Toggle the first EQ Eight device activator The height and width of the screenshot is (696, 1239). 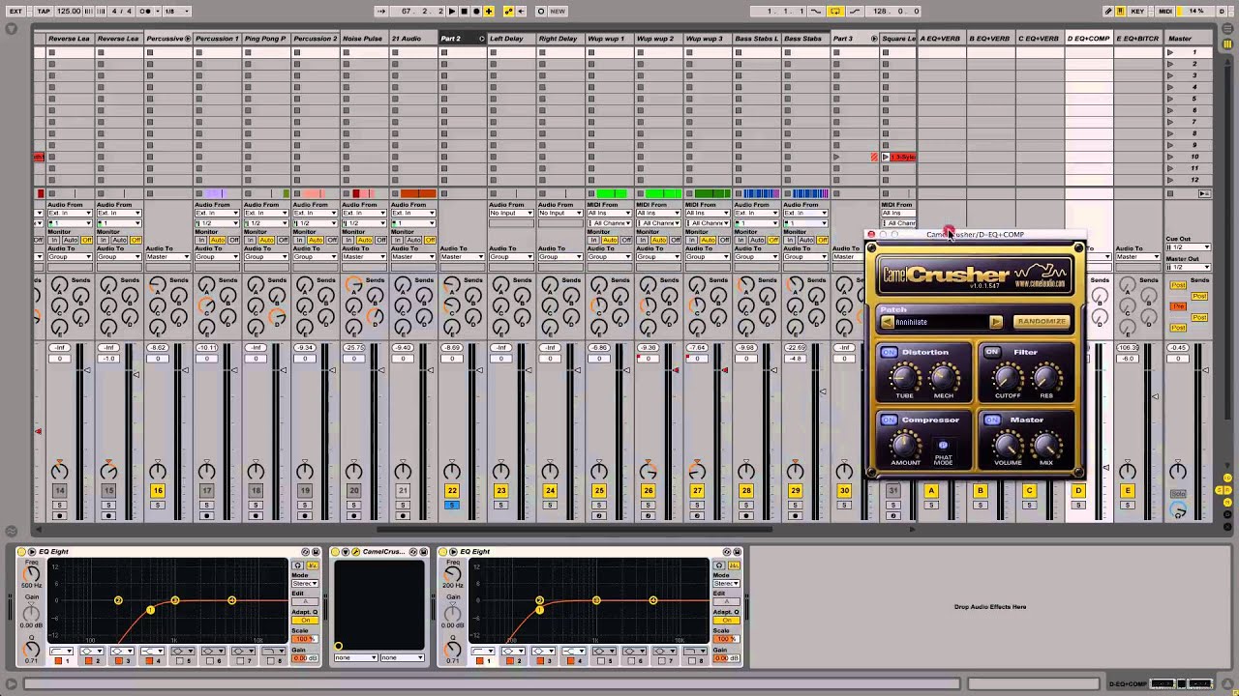tap(20, 552)
